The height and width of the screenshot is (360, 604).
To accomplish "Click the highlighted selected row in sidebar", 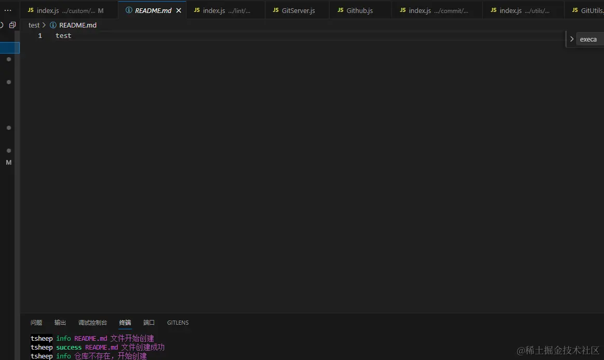I will click(x=10, y=48).
